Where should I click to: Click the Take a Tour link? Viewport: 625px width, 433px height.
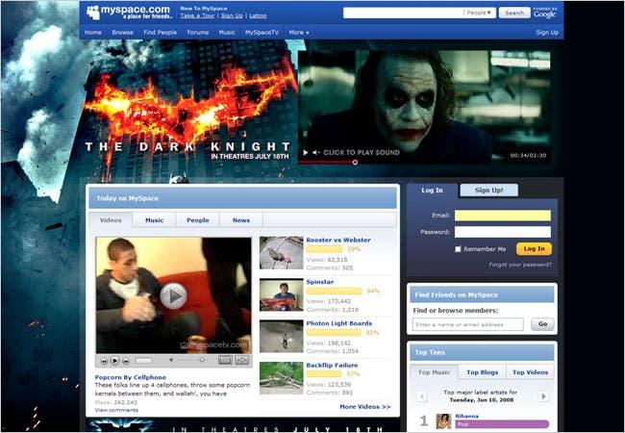tap(197, 15)
